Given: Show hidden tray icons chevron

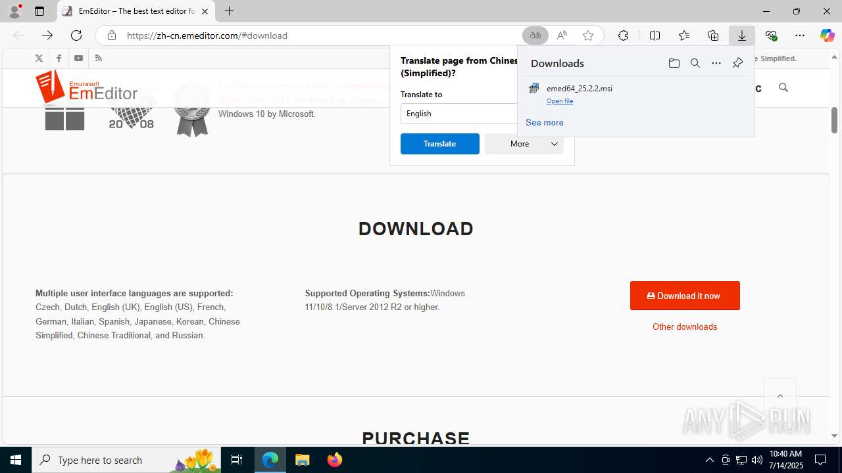Looking at the screenshot, I should (709, 460).
